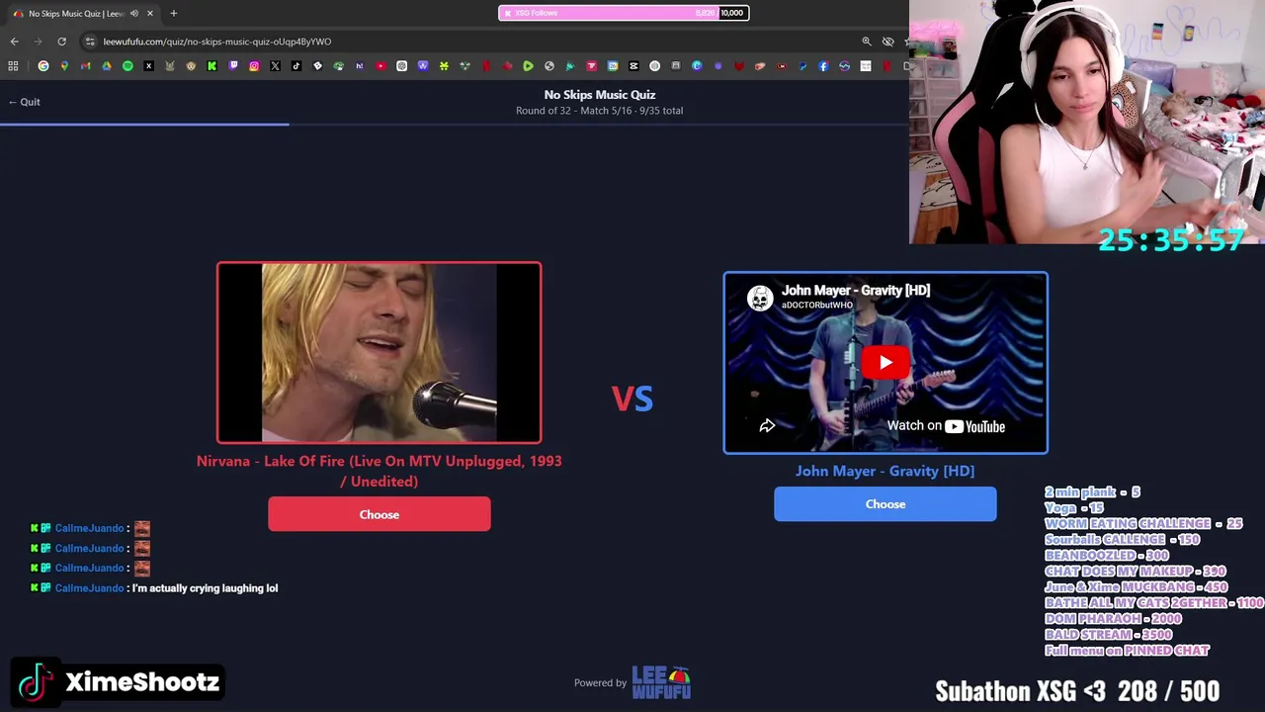
Task: Open the CapCut bookmark icon
Action: (633, 66)
